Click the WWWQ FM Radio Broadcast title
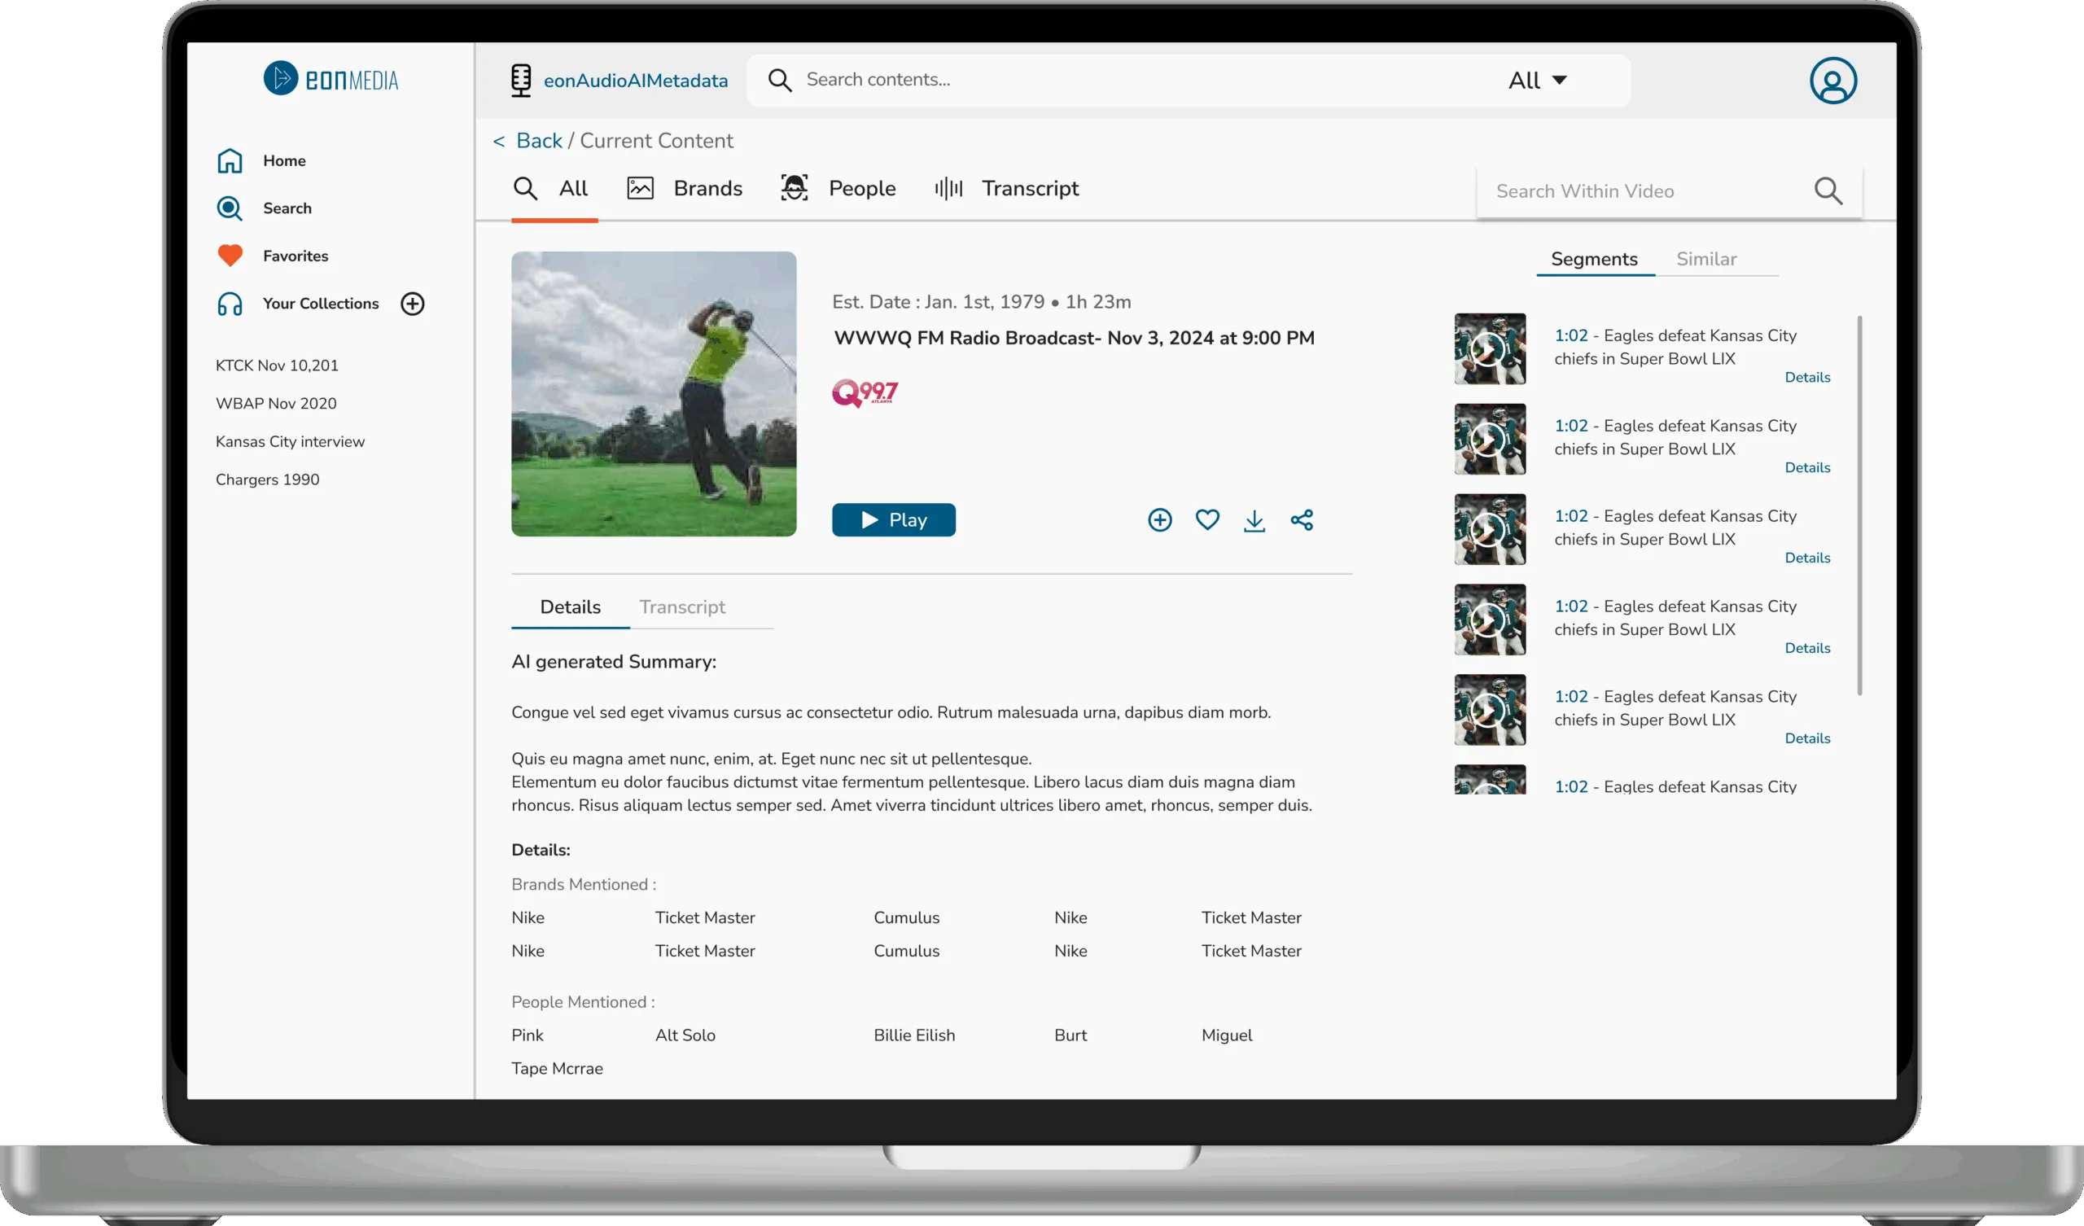The width and height of the screenshot is (2084, 1226). tap(1074, 339)
